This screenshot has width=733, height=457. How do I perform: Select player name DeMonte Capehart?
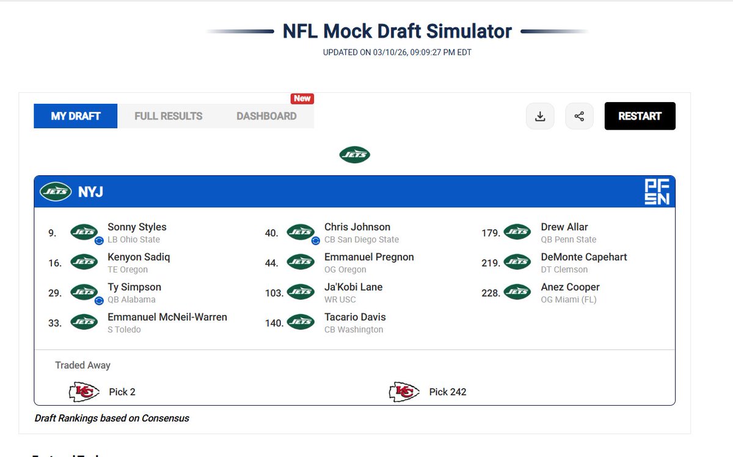(x=584, y=257)
